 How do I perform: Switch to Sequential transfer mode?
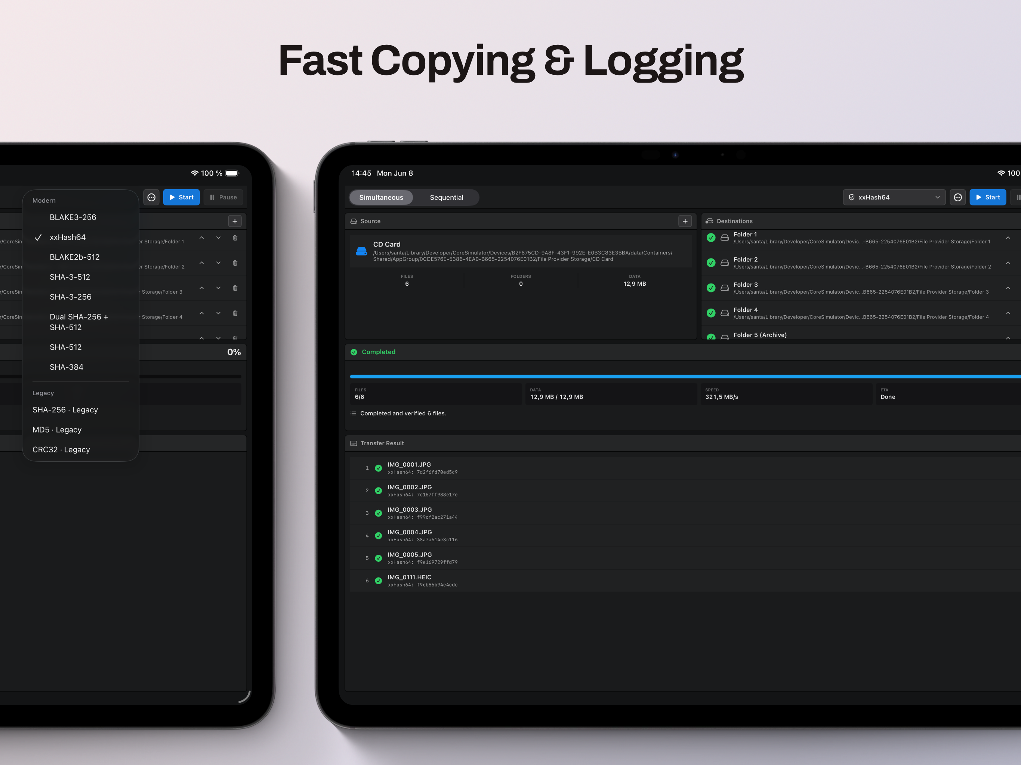446,198
